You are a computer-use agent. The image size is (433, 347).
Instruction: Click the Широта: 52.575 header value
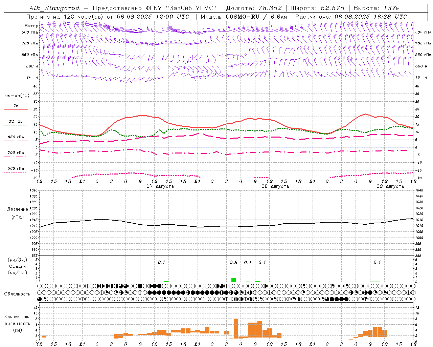click(318, 8)
